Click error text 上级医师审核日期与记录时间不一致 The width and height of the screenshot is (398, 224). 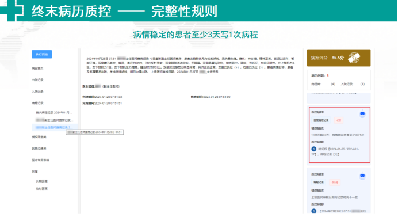pyautogui.click(x=335, y=198)
